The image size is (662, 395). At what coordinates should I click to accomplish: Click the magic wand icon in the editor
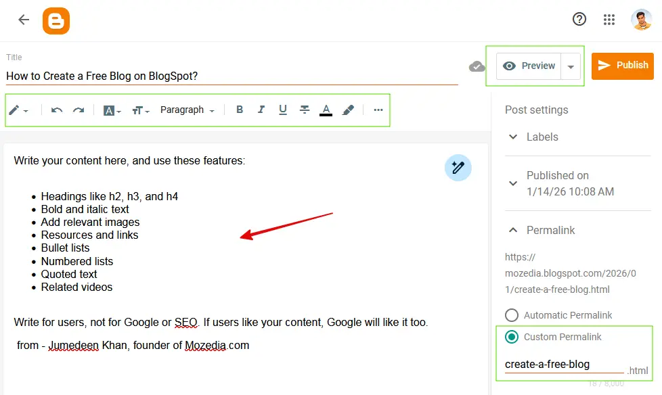pos(458,168)
